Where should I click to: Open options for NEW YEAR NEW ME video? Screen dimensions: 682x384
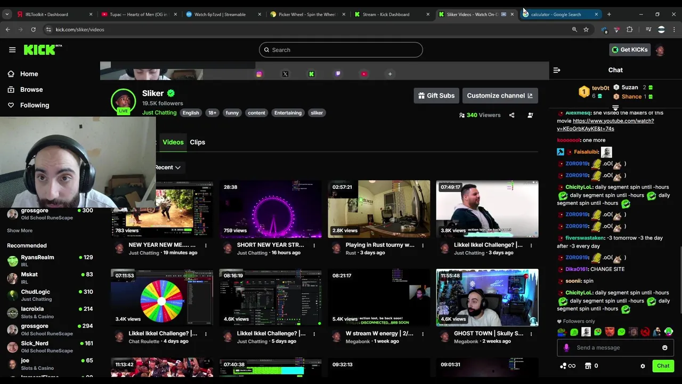point(206,245)
